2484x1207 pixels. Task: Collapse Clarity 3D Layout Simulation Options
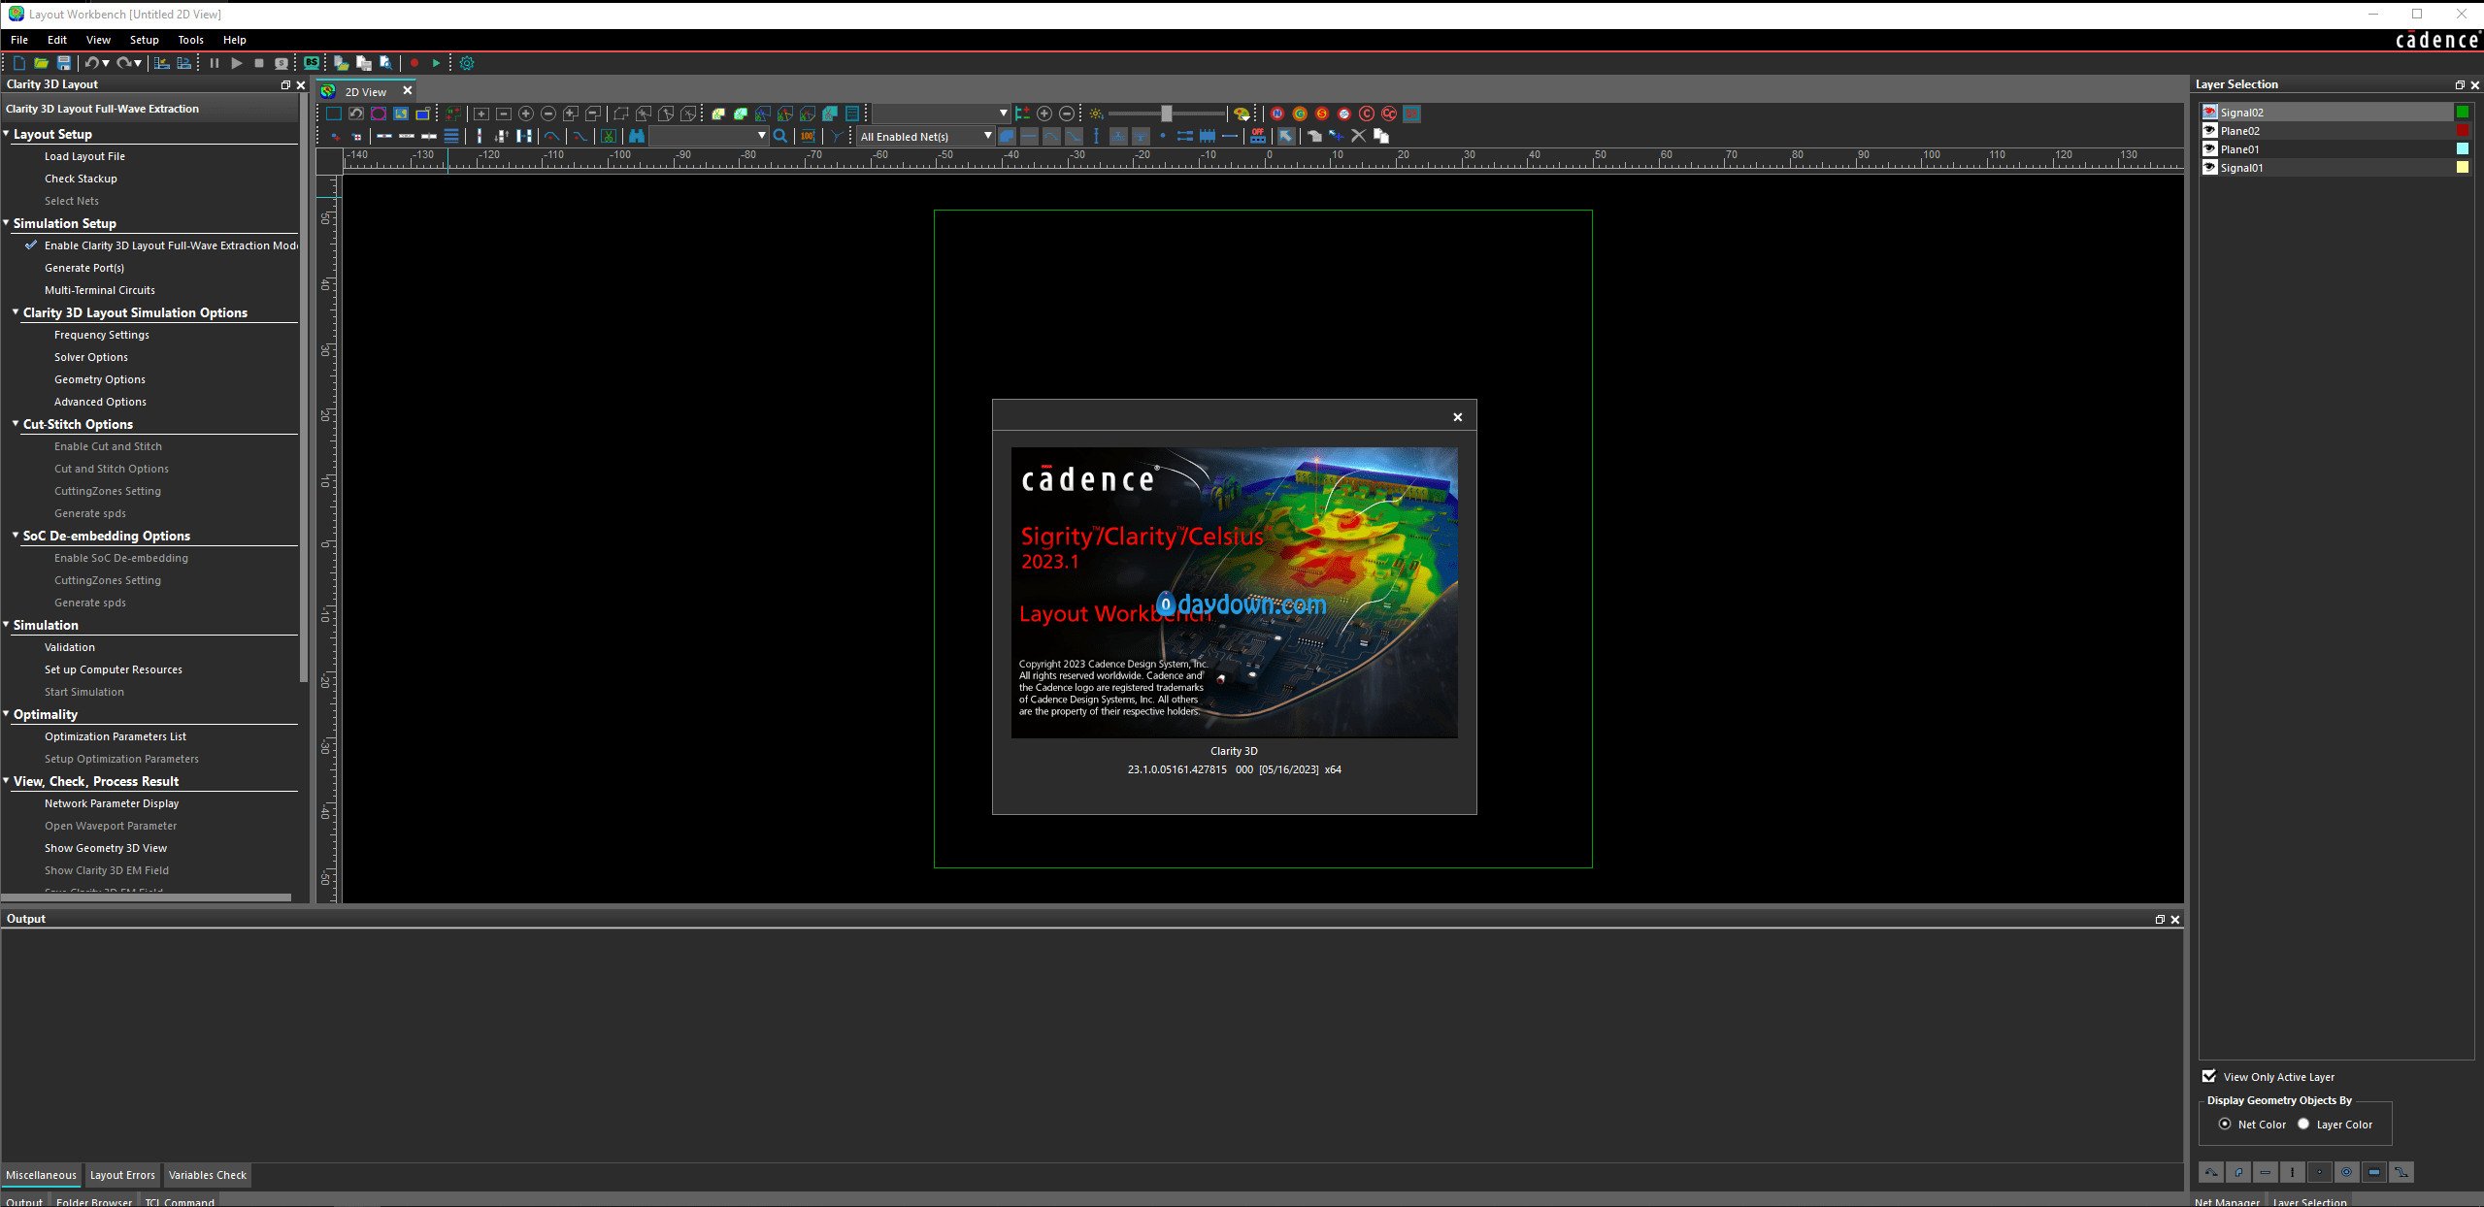click(x=16, y=311)
